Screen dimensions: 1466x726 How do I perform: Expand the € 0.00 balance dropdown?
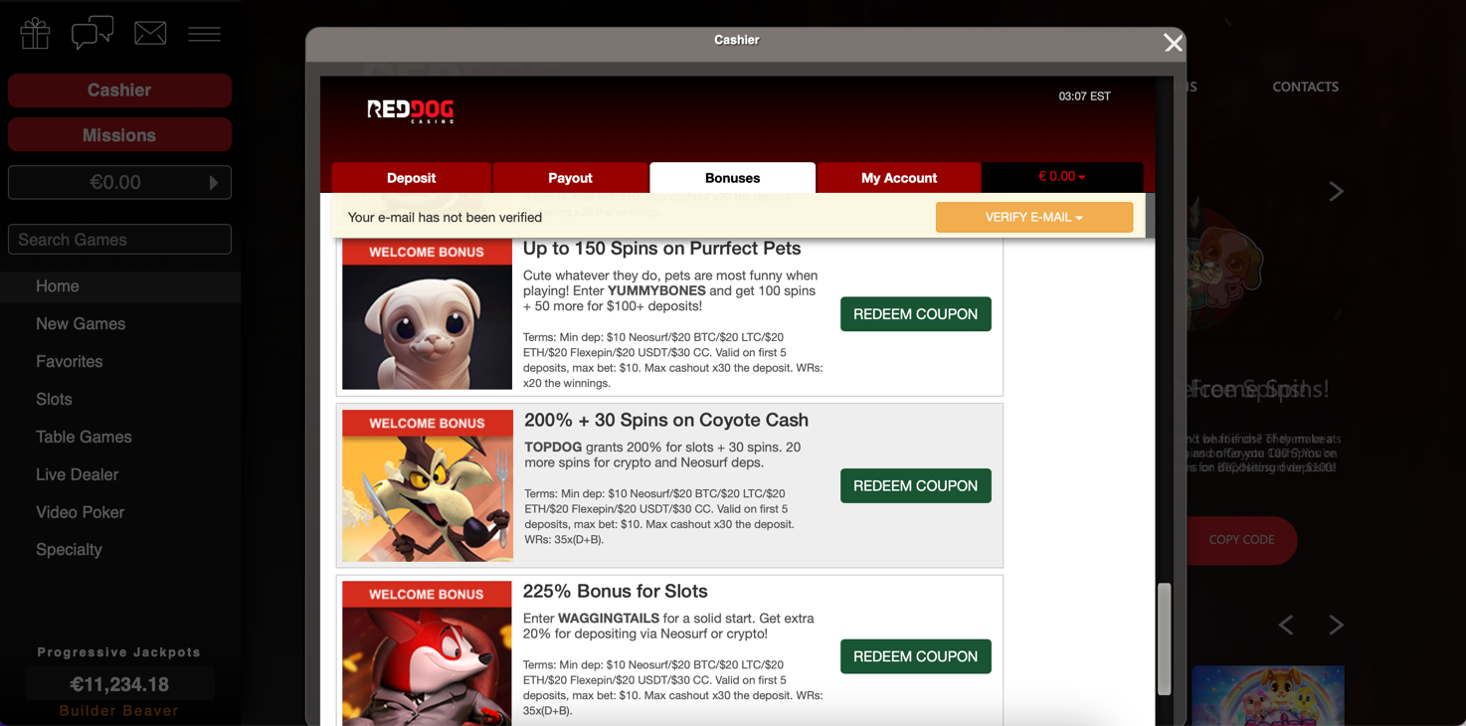pyautogui.click(x=1061, y=177)
